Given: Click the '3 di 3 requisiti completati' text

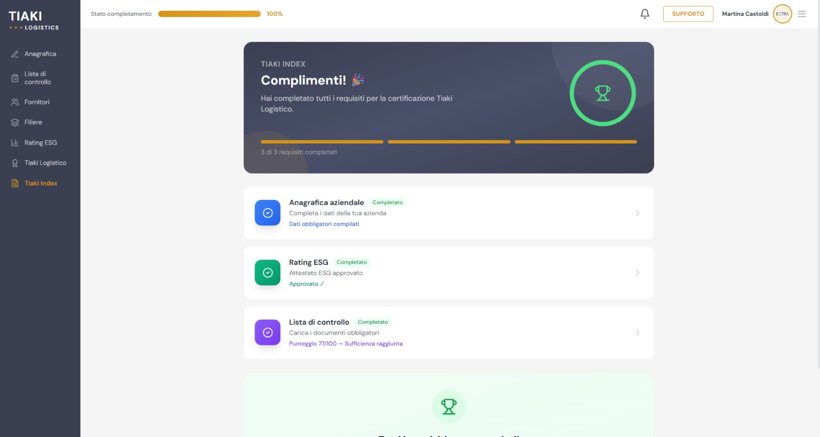Looking at the screenshot, I should coord(299,152).
